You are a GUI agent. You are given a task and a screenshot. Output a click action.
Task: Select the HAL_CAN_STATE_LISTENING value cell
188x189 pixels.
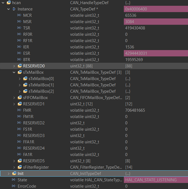click(156, 180)
